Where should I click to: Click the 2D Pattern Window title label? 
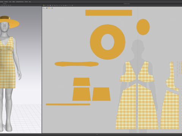pos(127,4)
